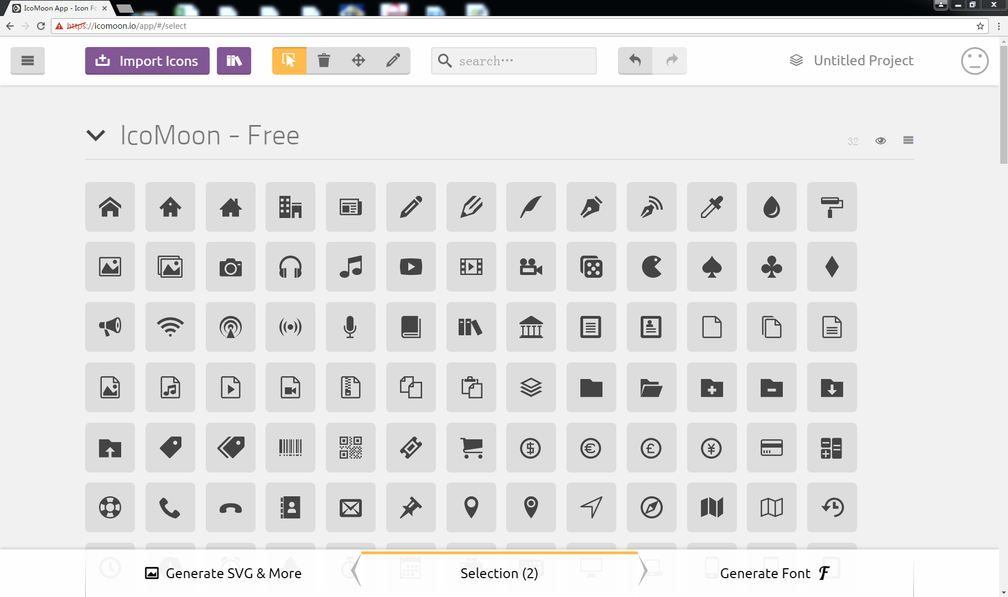
Task: Select the diamonds icon
Action: [832, 267]
